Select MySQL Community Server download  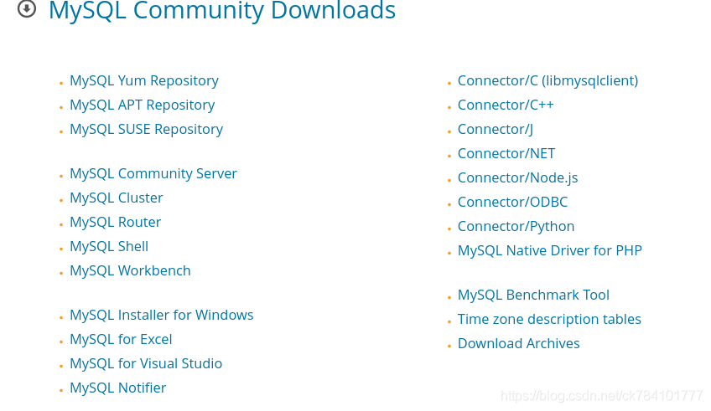click(153, 174)
